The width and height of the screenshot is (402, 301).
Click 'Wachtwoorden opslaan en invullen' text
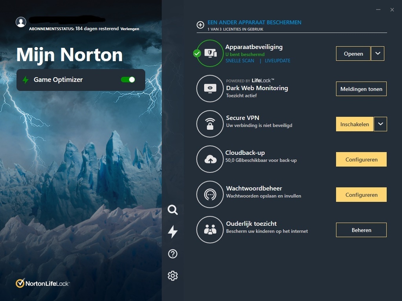tap(264, 196)
